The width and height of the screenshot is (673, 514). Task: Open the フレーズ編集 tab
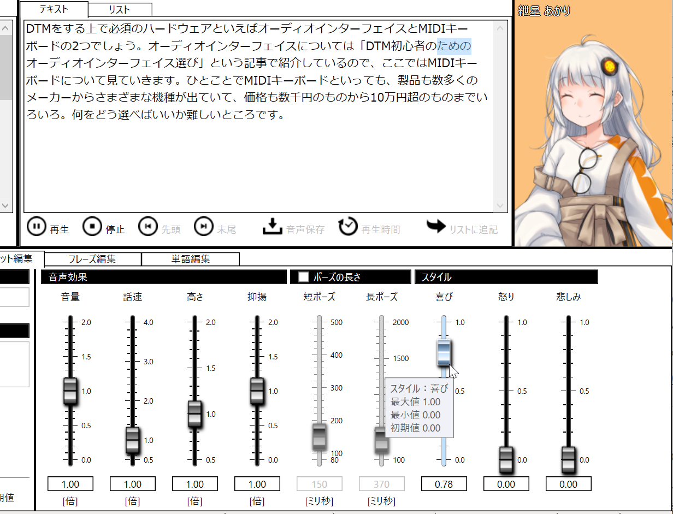point(93,259)
